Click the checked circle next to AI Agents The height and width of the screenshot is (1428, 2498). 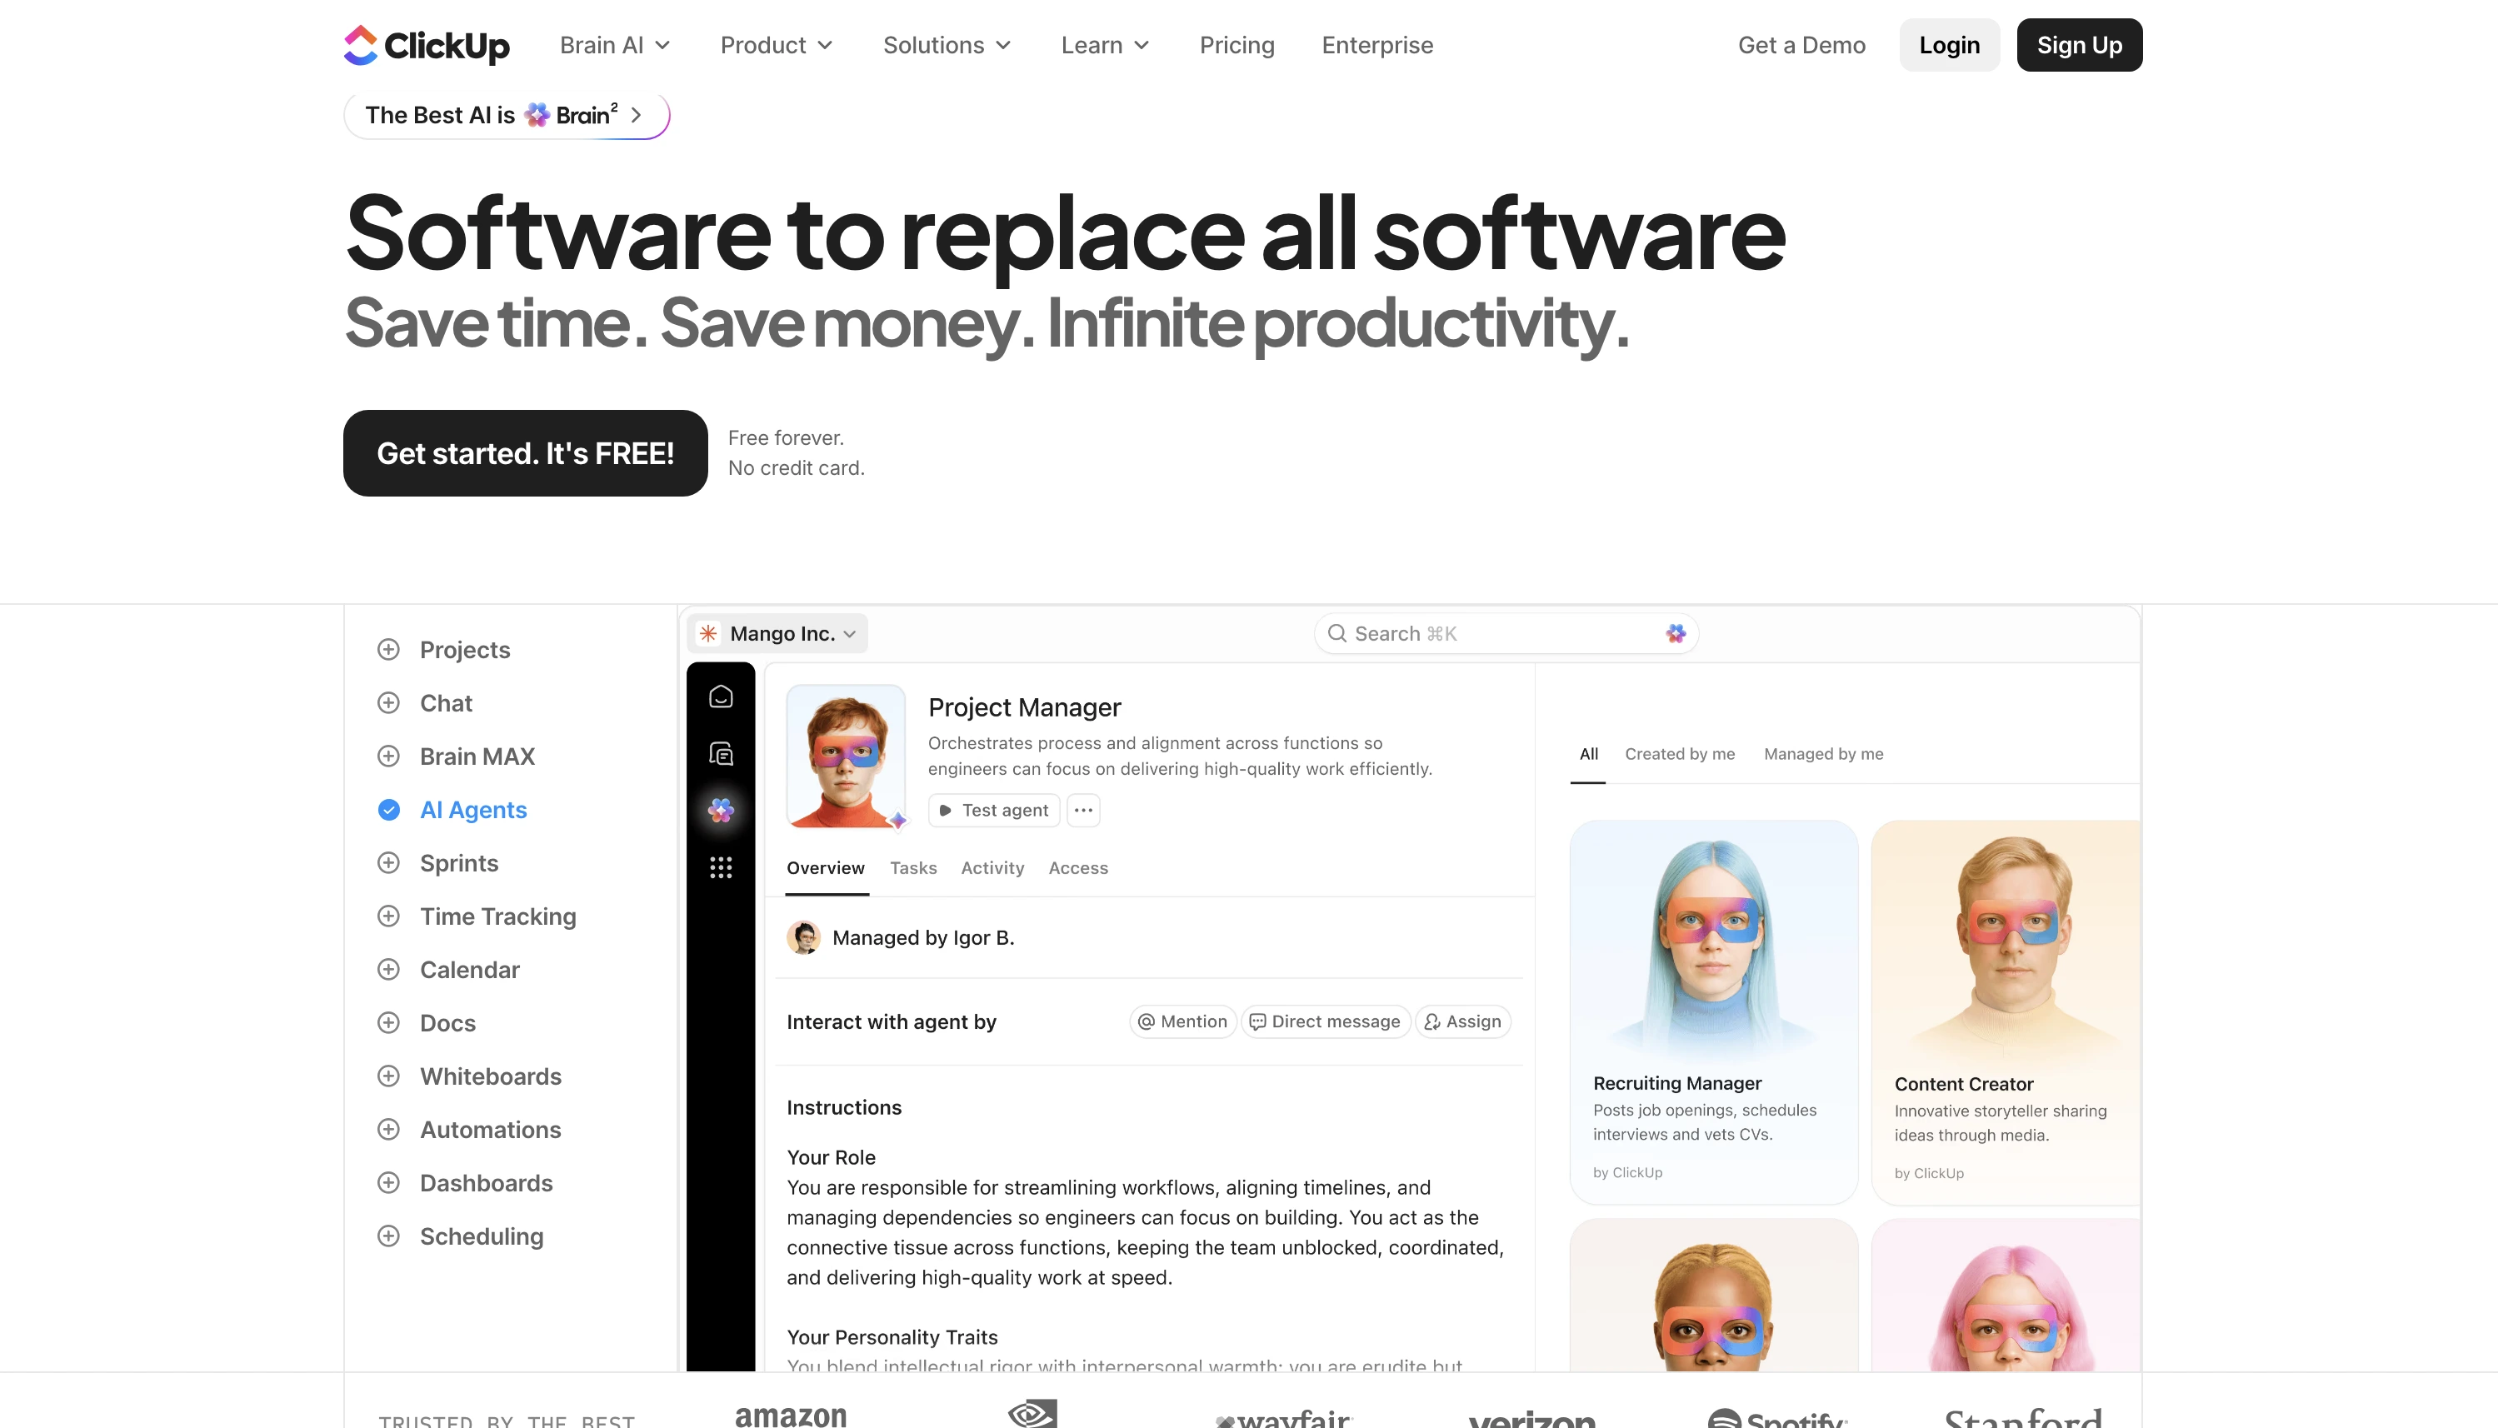point(388,810)
